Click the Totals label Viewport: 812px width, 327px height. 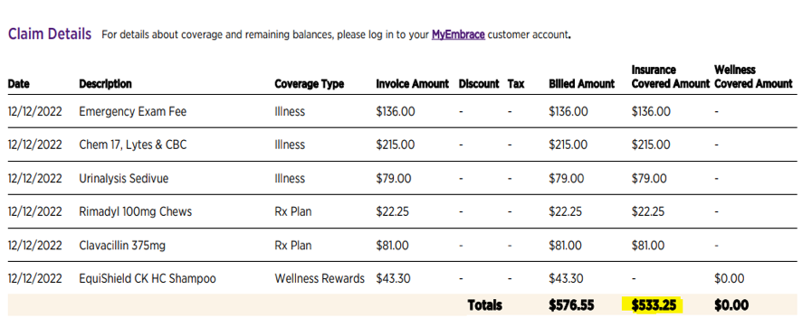point(484,305)
